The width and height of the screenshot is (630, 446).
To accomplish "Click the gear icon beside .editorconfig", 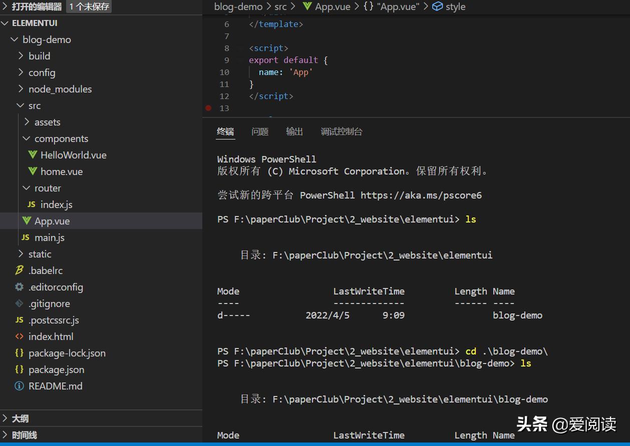I will 20,287.
